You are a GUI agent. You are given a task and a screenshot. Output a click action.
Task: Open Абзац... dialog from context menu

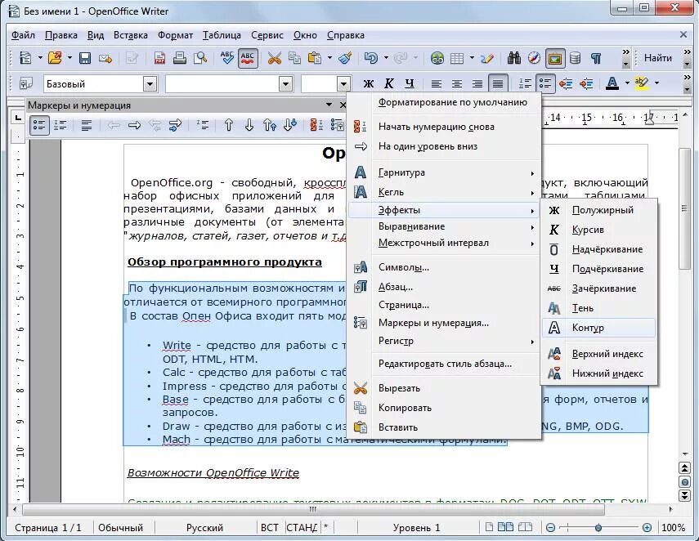[444, 287]
